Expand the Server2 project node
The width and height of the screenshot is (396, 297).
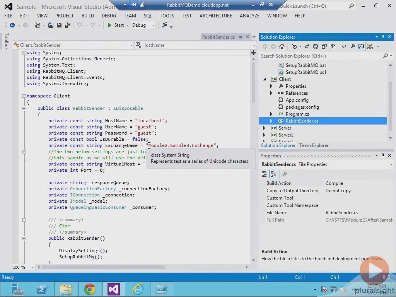265,135
